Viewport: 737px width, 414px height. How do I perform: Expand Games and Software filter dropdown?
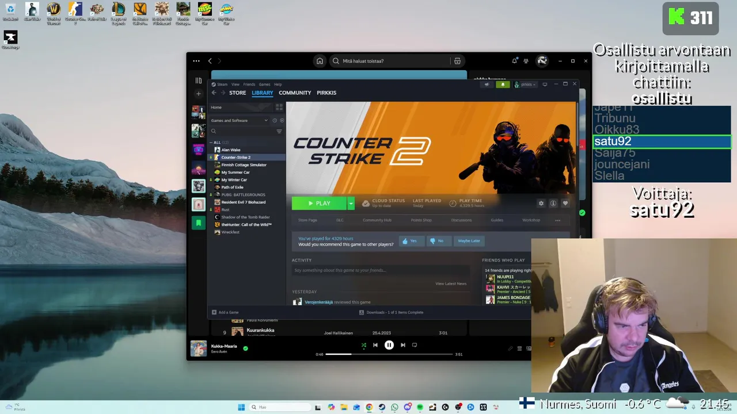(x=239, y=120)
